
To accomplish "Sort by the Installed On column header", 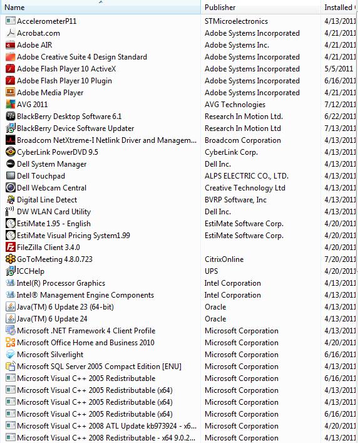I will pos(339,8).
